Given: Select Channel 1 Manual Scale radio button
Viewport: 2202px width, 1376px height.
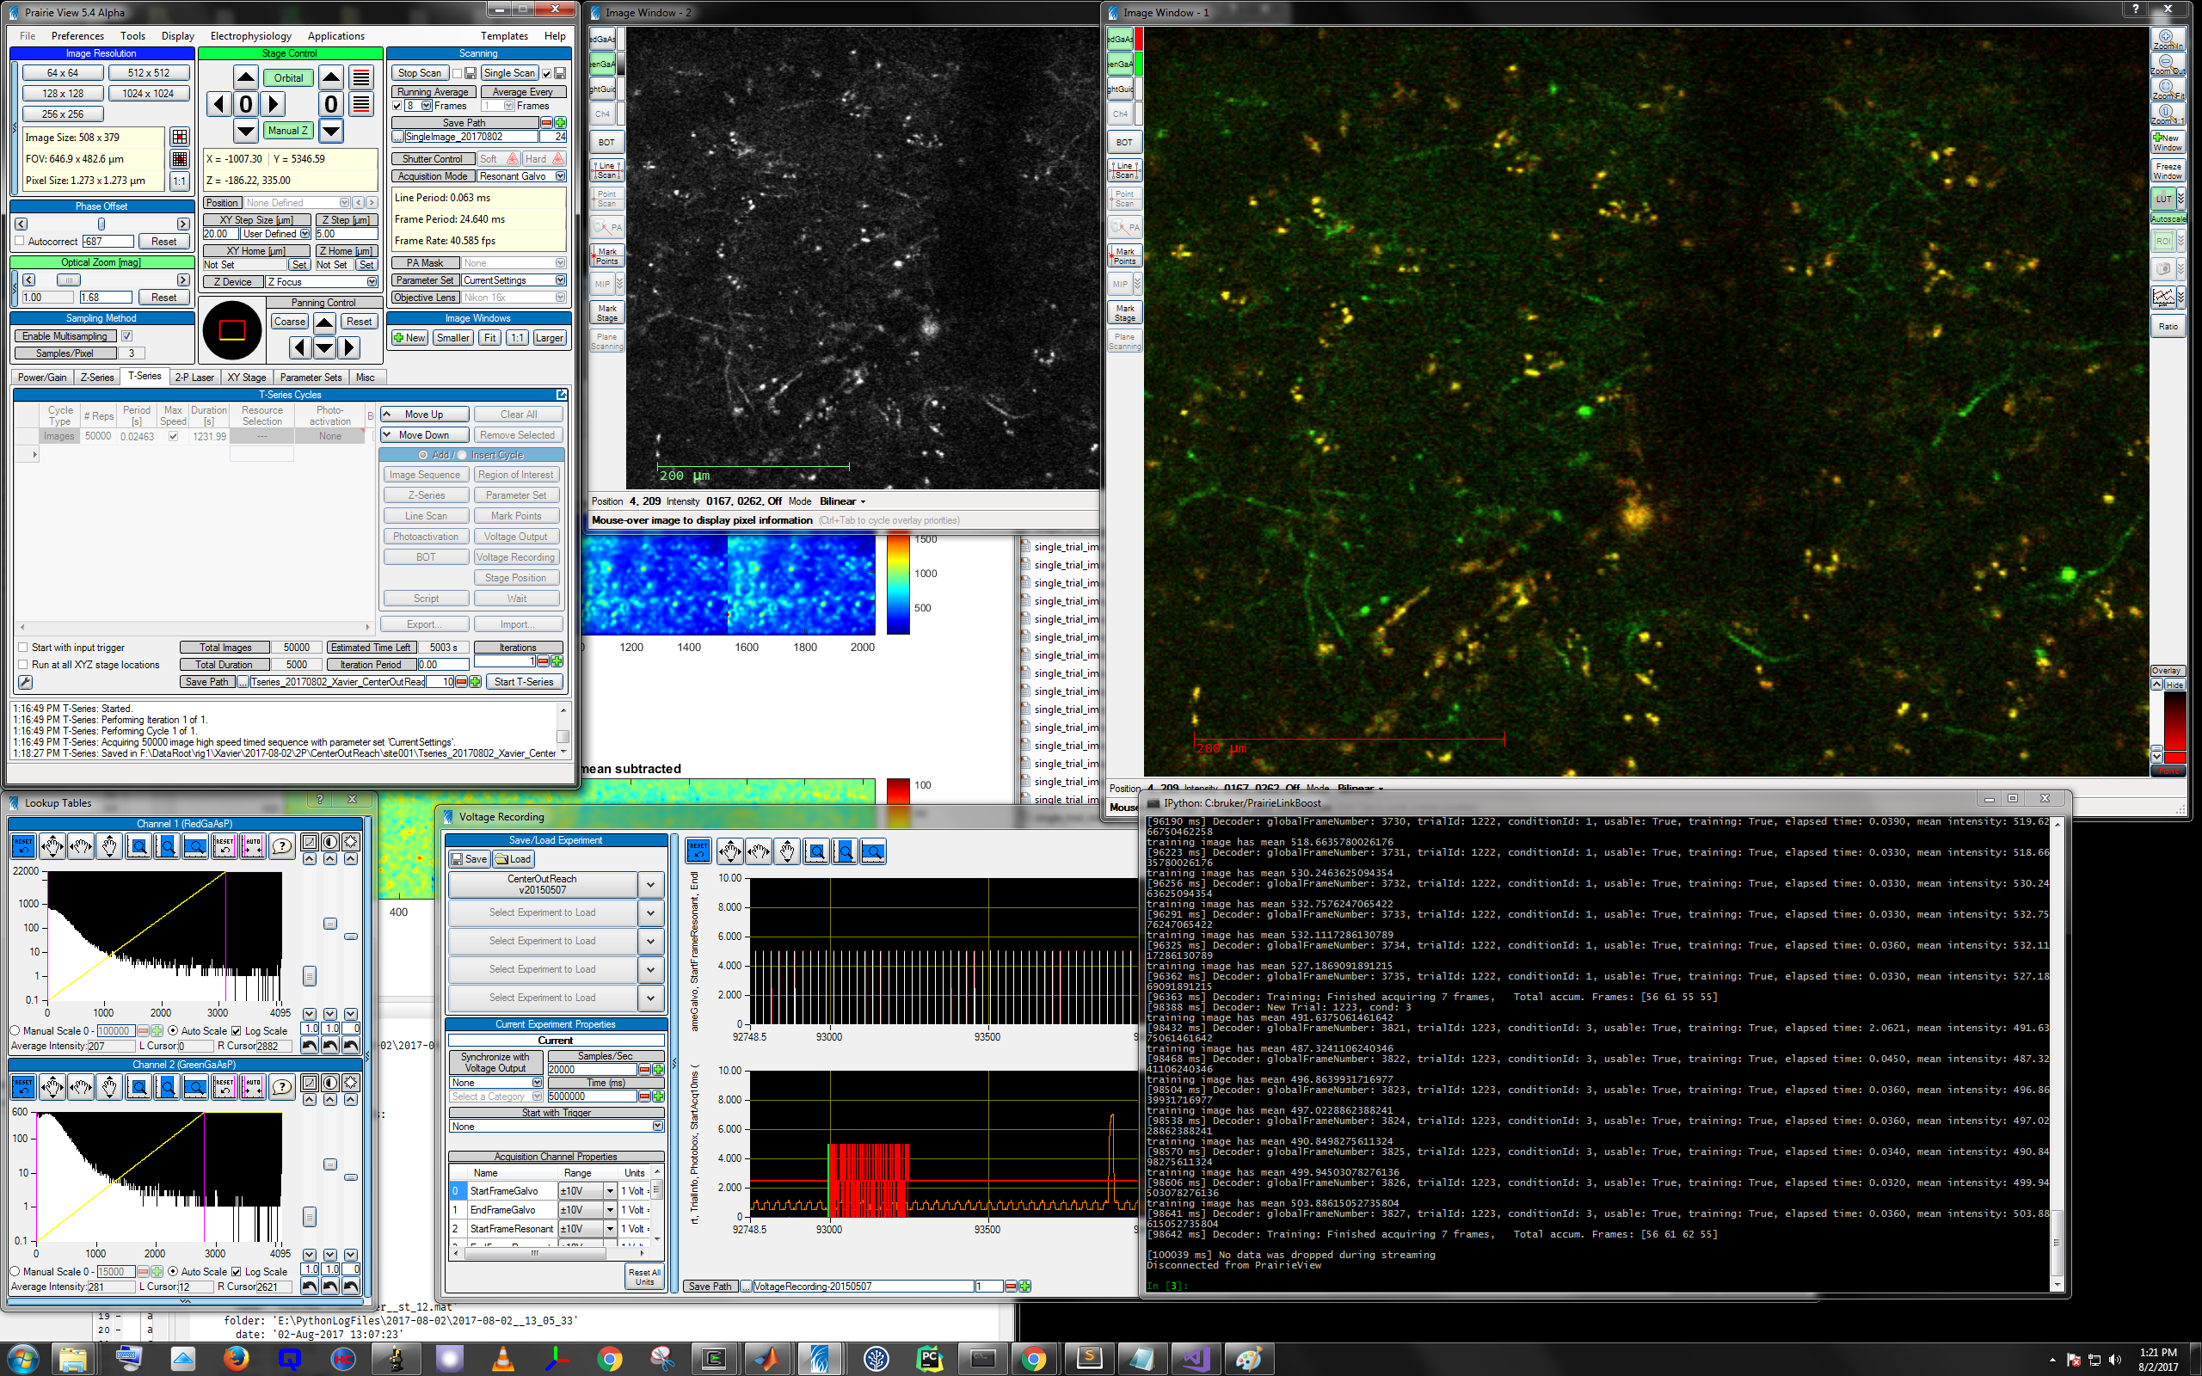Looking at the screenshot, I should [x=15, y=1031].
